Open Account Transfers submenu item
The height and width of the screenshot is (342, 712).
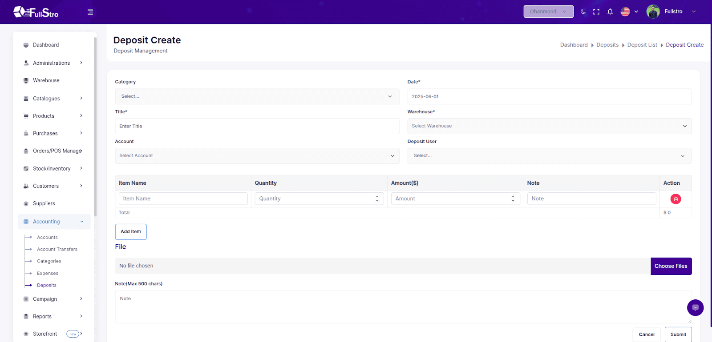[x=57, y=250]
